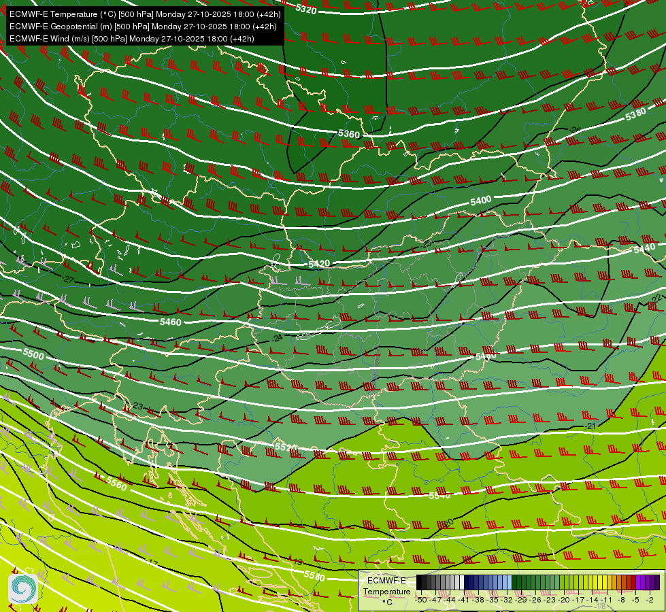The image size is (666, 612).
Task: Click the 5440 geopotential contour label
Action: pyautogui.click(x=644, y=249)
